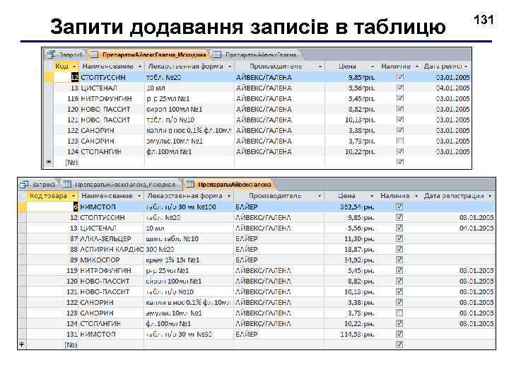The image size is (509, 382).
Task: Click 'сироп 100мл №1' cell in upper table
Action: [189, 109]
